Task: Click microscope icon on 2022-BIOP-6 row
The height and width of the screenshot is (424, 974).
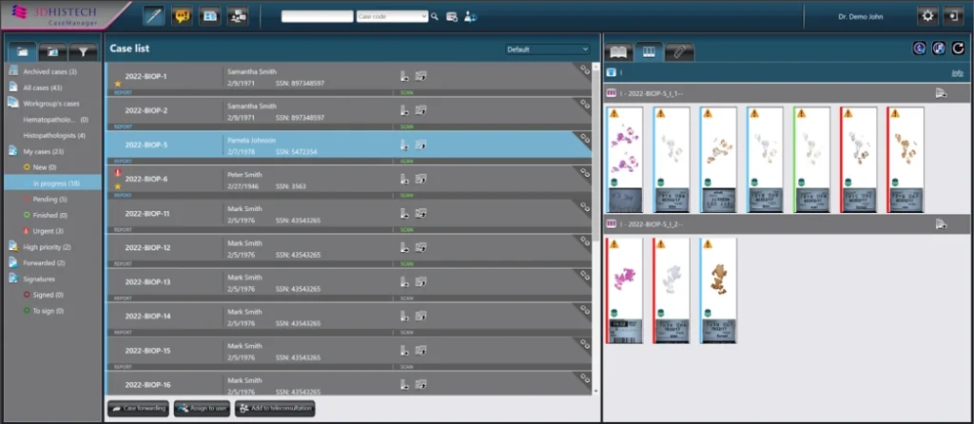Action: tap(403, 180)
